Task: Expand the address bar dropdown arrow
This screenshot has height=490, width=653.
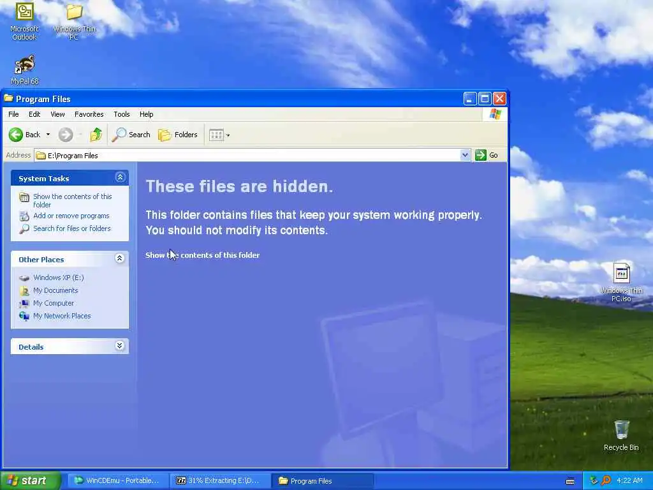Action: pos(465,156)
